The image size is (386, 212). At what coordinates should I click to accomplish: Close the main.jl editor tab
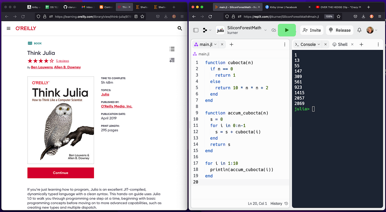(222, 44)
